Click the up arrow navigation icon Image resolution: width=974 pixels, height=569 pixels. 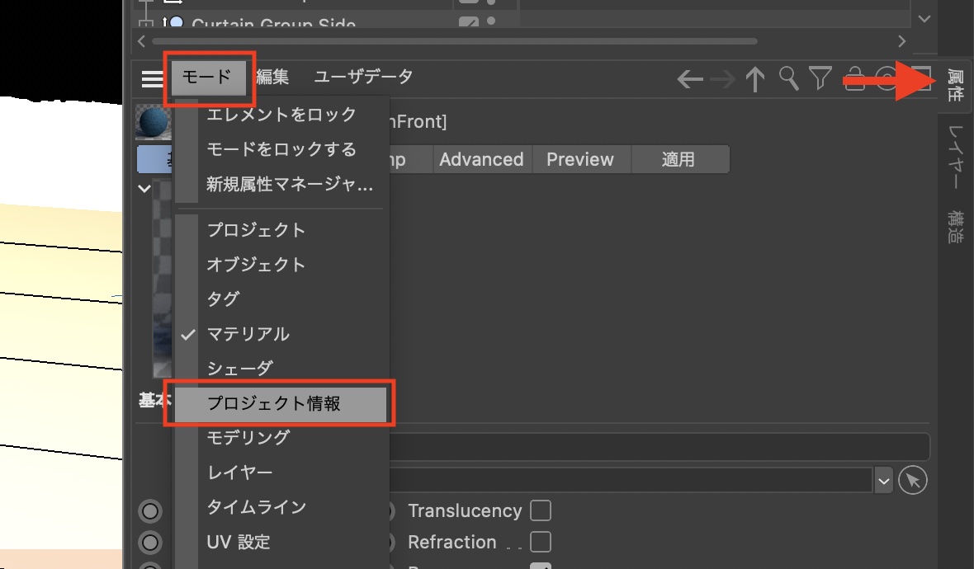pyautogui.click(x=754, y=79)
